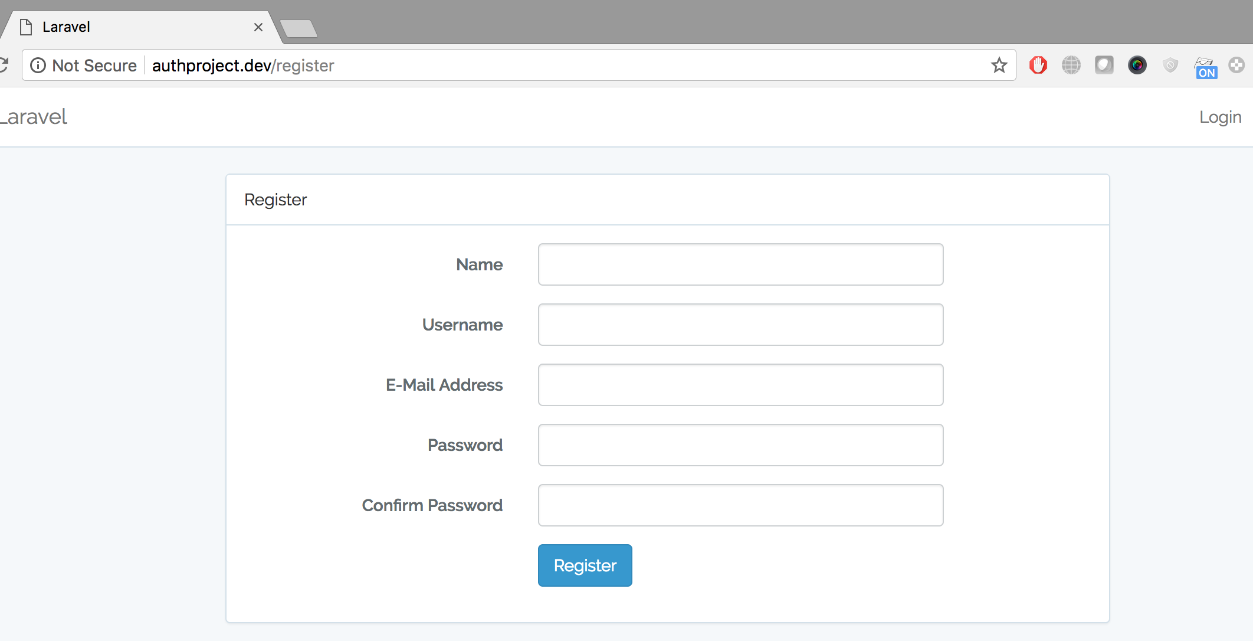Click the Not Secure site info icon

[x=38, y=65]
